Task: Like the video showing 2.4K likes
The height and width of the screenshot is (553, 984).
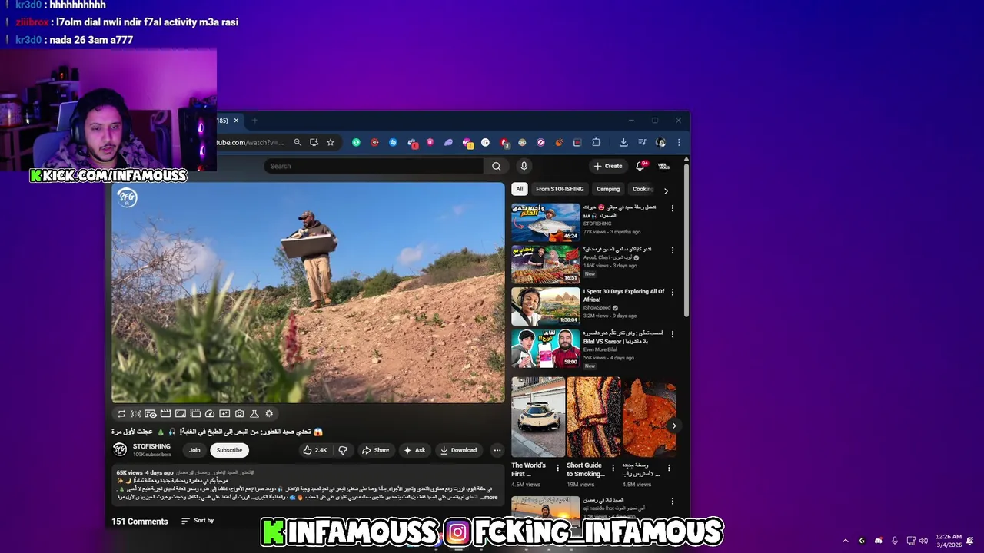Action: click(x=315, y=450)
